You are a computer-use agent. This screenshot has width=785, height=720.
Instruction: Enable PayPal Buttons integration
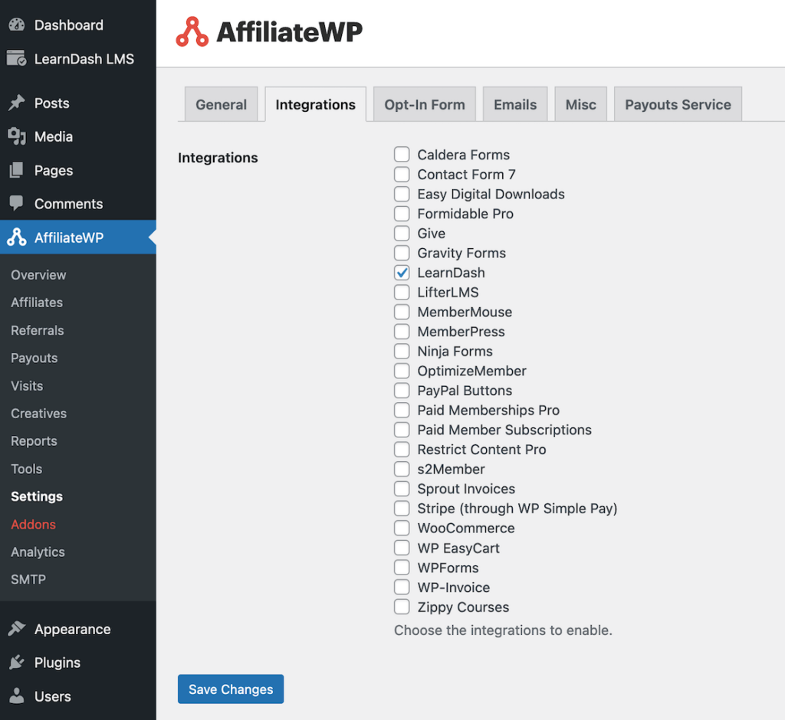[x=402, y=391]
